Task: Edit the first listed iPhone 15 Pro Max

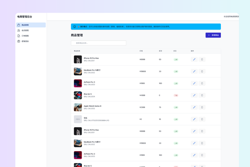Action: (194, 59)
